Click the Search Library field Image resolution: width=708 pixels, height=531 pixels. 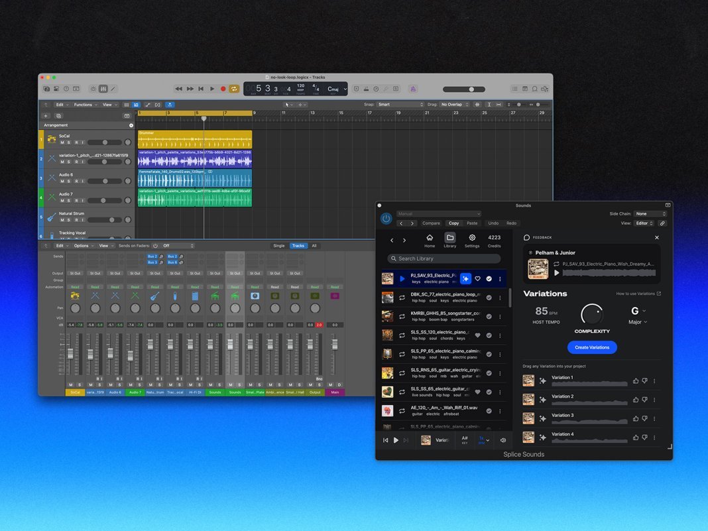coord(444,259)
